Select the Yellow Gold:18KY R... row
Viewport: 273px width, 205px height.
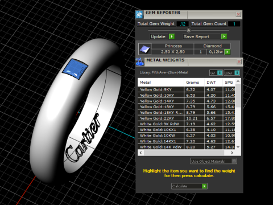click(187, 112)
